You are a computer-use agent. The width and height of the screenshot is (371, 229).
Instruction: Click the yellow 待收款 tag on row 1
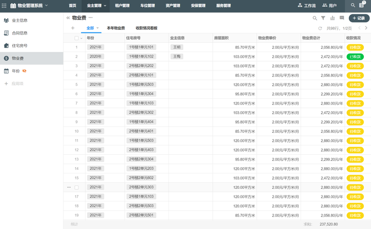(x=355, y=47)
